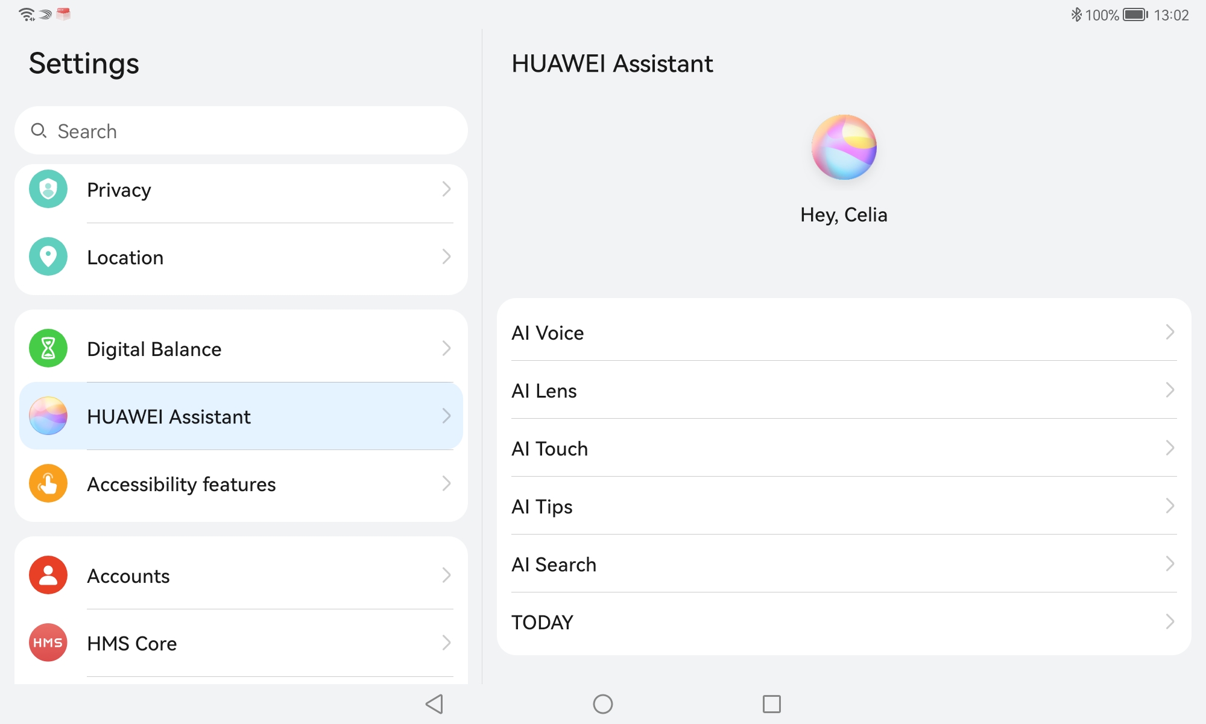Tap the Celia assistant orb
The height and width of the screenshot is (724, 1206).
(844, 147)
